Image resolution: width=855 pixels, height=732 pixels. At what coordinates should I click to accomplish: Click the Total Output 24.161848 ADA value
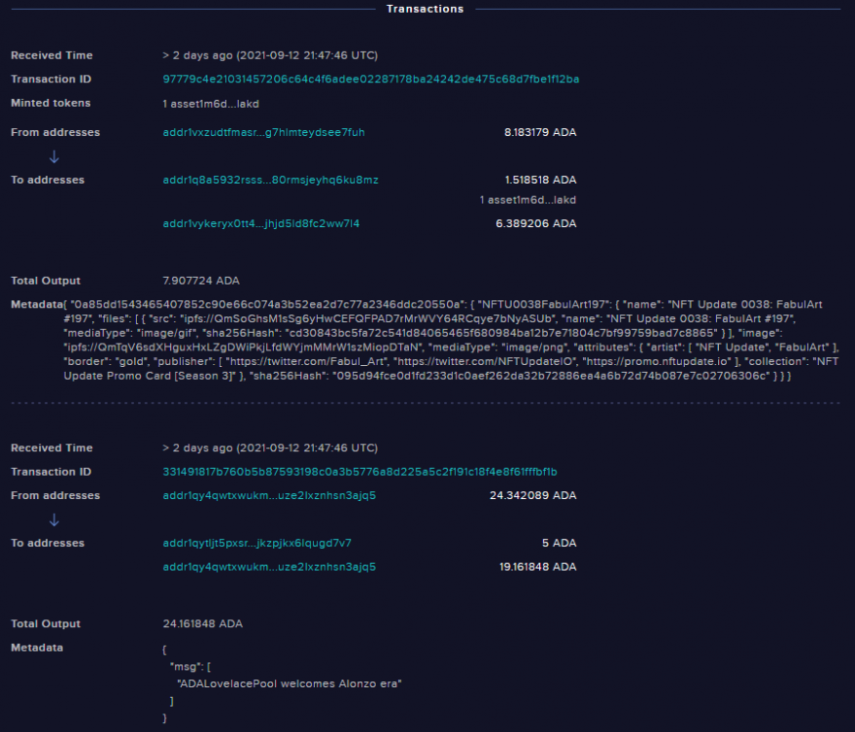(203, 623)
